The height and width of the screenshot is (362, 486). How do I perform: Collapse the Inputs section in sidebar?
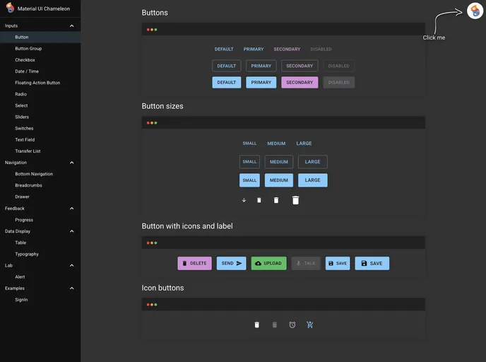(71, 25)
